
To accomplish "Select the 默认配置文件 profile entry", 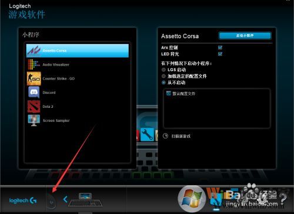I will tap(181, 93).
